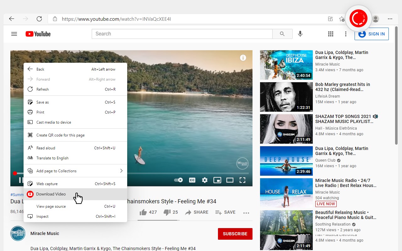Click the YouTube search box
This screenshot has width=402, height=251.
click(182, 34)
